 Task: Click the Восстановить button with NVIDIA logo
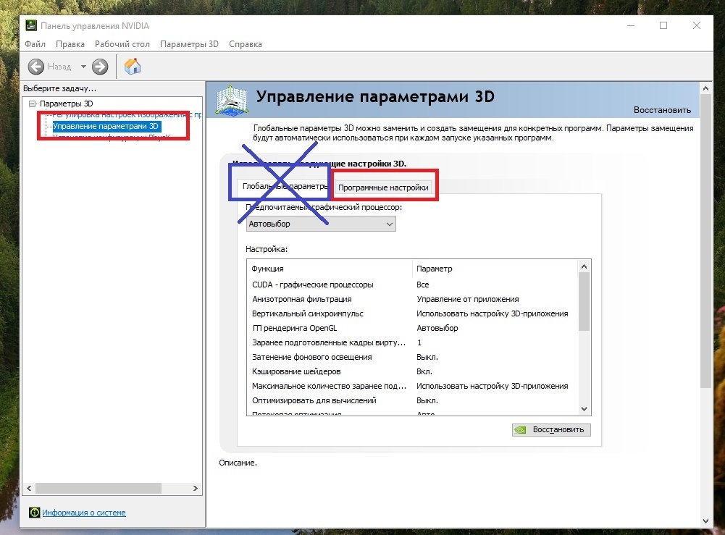[551, 429]
